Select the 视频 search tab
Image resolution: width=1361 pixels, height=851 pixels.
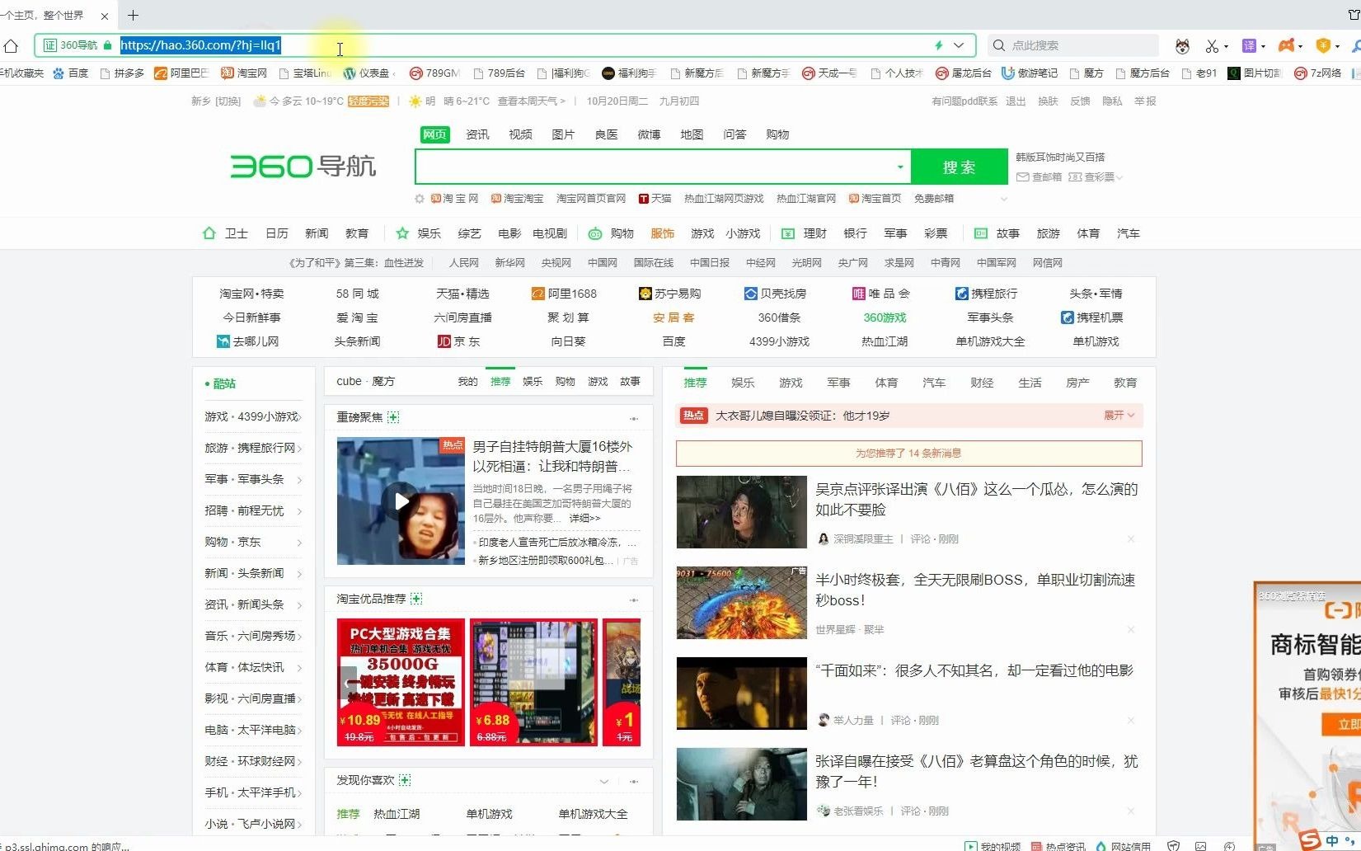[520, 134]
